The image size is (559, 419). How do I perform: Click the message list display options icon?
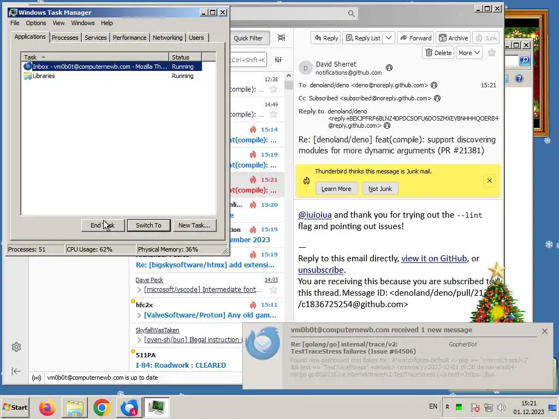pyautogui.click(x=282, y=38)
